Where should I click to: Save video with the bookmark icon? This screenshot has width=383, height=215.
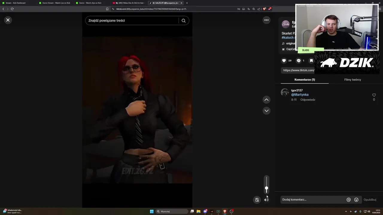(x=311, y=61)
